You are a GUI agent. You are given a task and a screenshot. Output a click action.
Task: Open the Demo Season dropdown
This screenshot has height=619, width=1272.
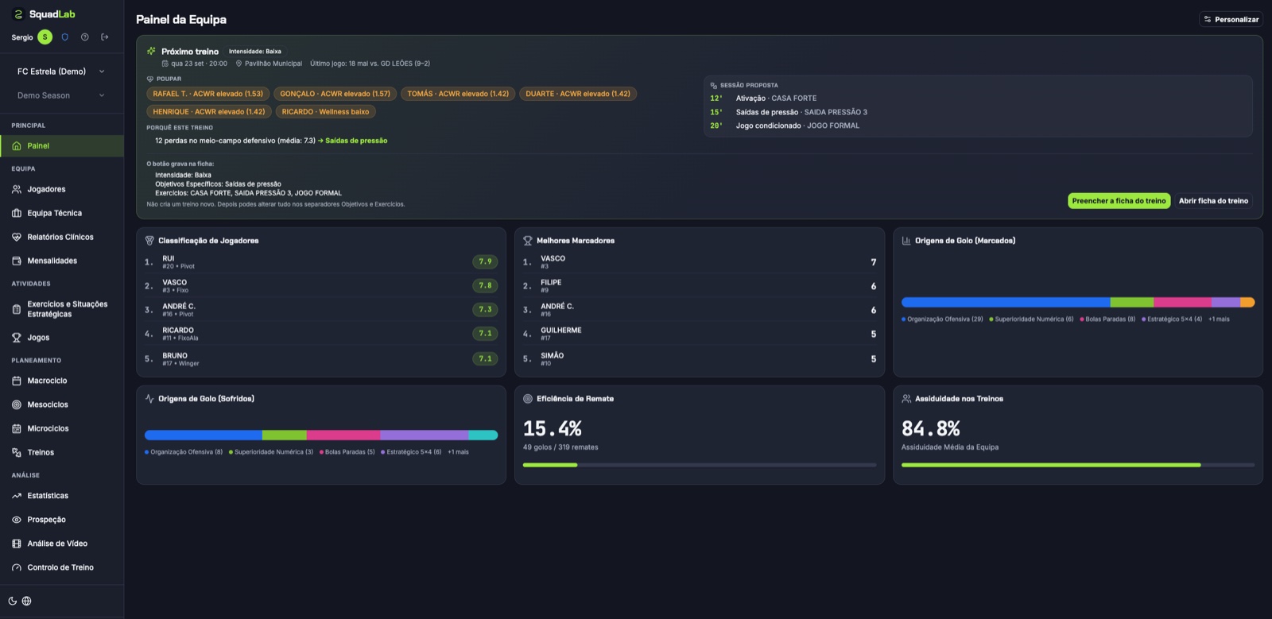coord(61,95)
